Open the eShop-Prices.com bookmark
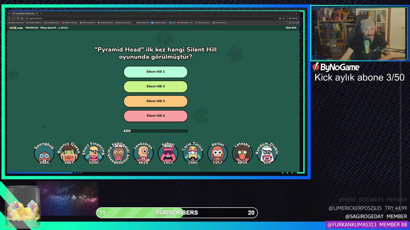The width and height of the screenshot is (410, 230). (203, 23)
